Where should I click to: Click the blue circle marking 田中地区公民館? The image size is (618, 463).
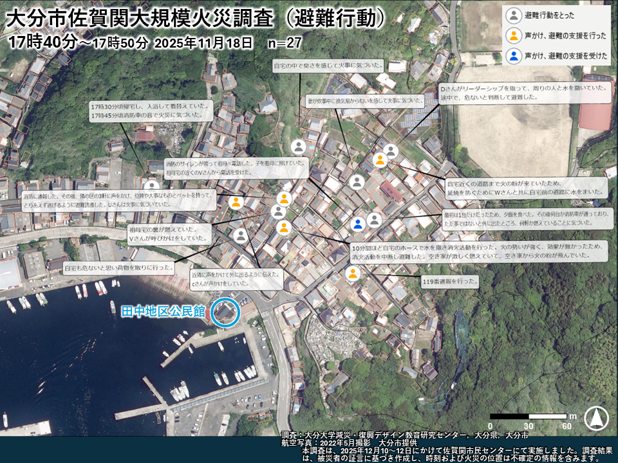(226, 312)
